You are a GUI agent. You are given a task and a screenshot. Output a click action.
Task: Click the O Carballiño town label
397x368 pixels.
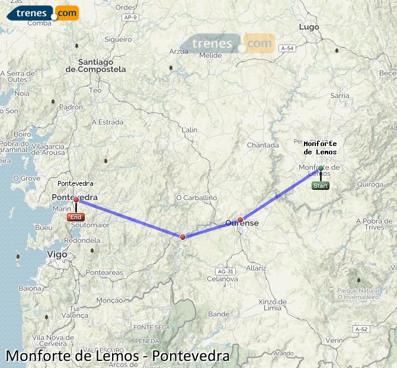197,198
